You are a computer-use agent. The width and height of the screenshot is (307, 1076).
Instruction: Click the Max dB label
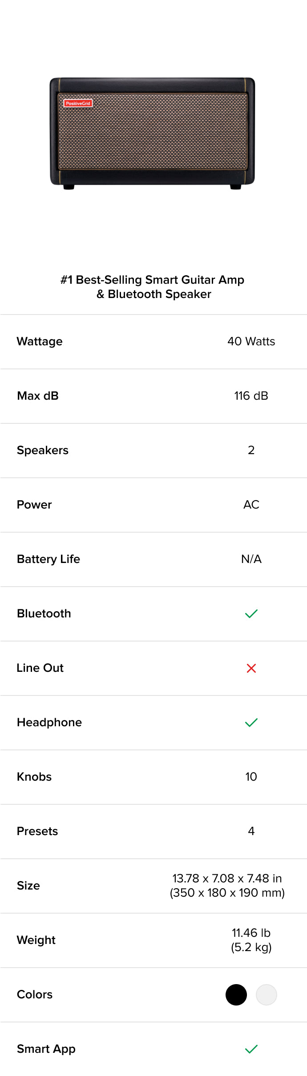38,396
